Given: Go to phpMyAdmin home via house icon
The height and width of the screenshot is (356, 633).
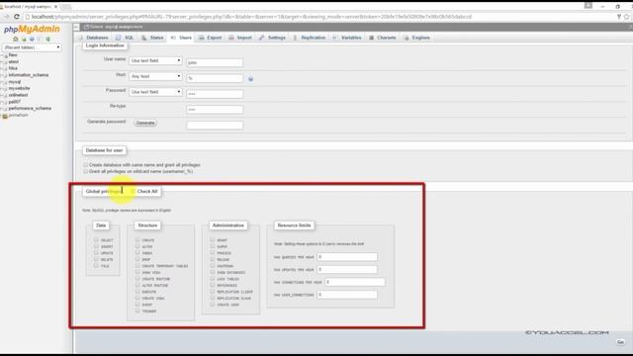Looking at the screenshot, I should point(16,40).
